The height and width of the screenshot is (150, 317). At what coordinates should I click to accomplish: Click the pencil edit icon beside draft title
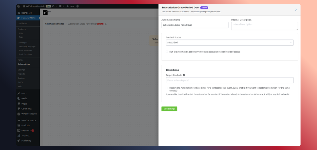point(105,24)
